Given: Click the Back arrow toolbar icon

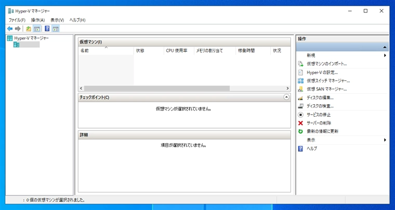Looking at the screenshot, I should pos(10,29).
